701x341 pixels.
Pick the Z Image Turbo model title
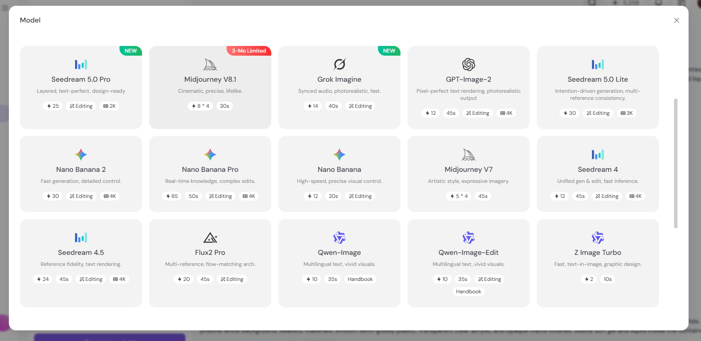(598, 253)
